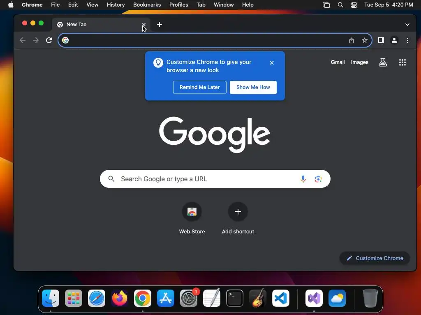The height and width of the screenshot is (315, 421).
Task: Open the Images link
Action: [x=359, y=62]
